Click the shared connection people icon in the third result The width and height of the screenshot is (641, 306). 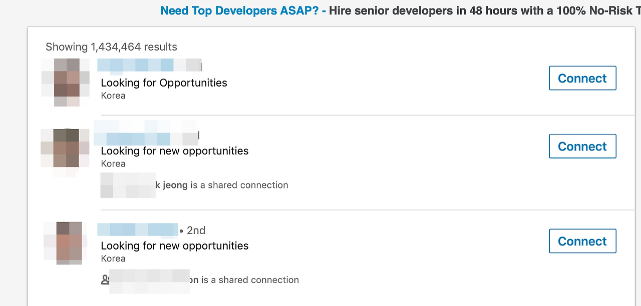point(105,280)
